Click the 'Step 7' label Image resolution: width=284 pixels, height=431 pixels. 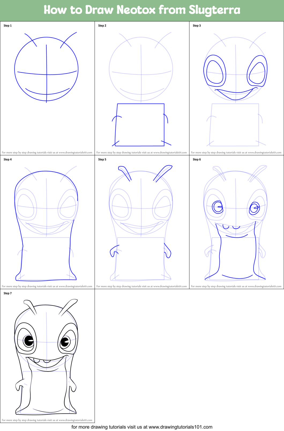coord(8,293)
